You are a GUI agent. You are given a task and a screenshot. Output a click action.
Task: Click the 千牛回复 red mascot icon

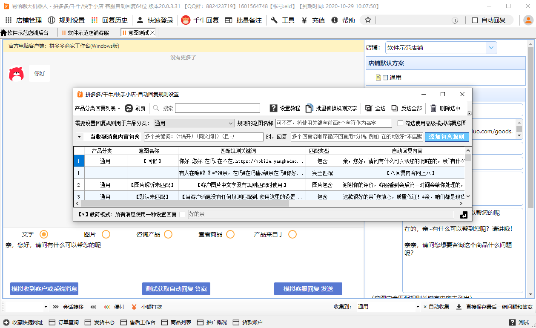click(186, 20)
